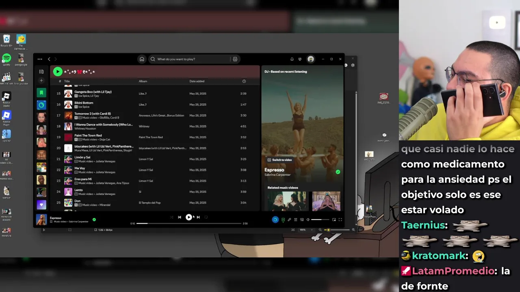
Task: Open the Spotify desktop shortcut
Action: coord(6,60)
